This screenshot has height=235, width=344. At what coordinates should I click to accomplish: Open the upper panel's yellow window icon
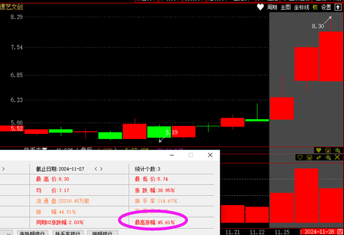(328, 150)
